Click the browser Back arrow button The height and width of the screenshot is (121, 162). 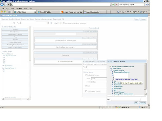(x=2, y=5)
